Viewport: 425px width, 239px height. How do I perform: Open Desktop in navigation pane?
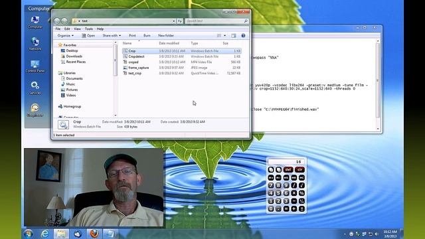coord(72,50)
